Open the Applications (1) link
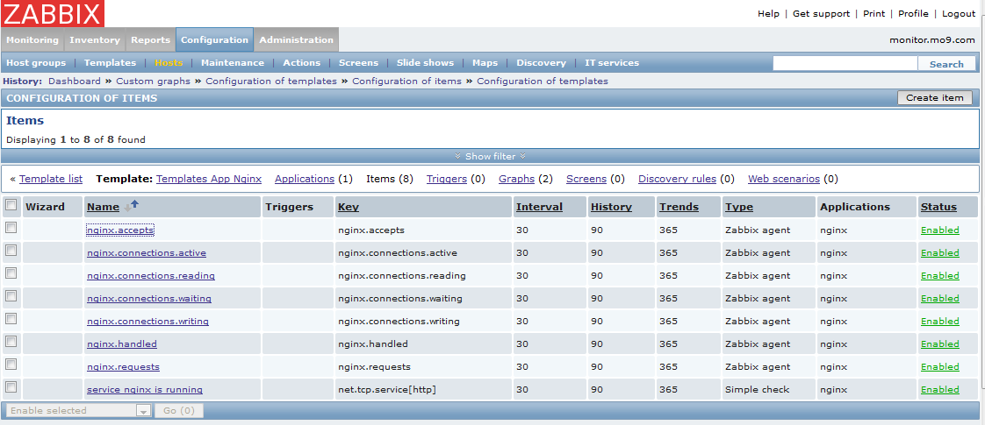 [x=305, y=179]
